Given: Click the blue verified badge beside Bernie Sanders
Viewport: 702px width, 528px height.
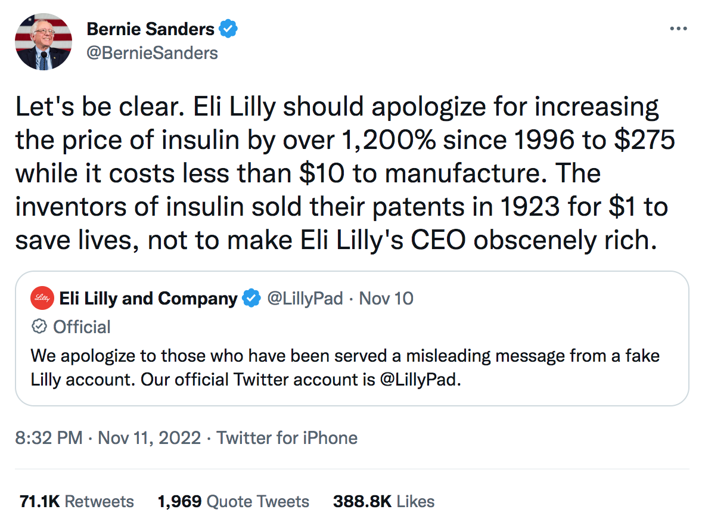Looking at the screenshot, I should (228, 29).
